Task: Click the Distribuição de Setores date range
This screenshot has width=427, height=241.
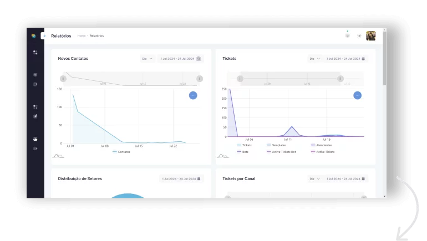Action: [x=181, y=179]
